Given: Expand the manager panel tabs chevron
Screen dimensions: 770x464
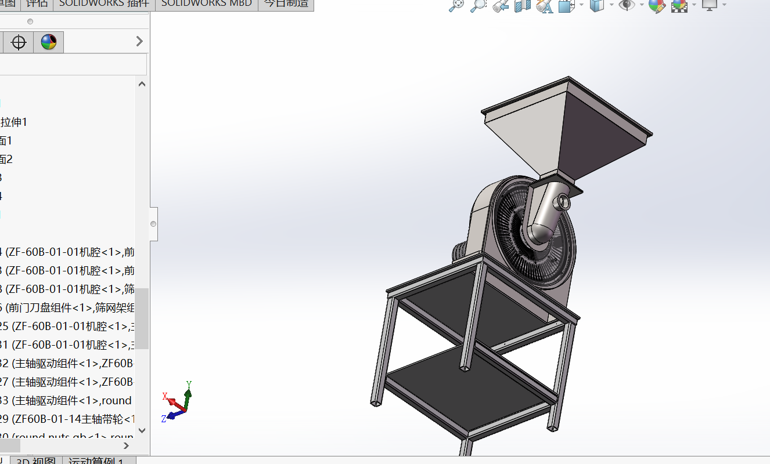Looking at the screenshot, I should [x=139, y=41].
